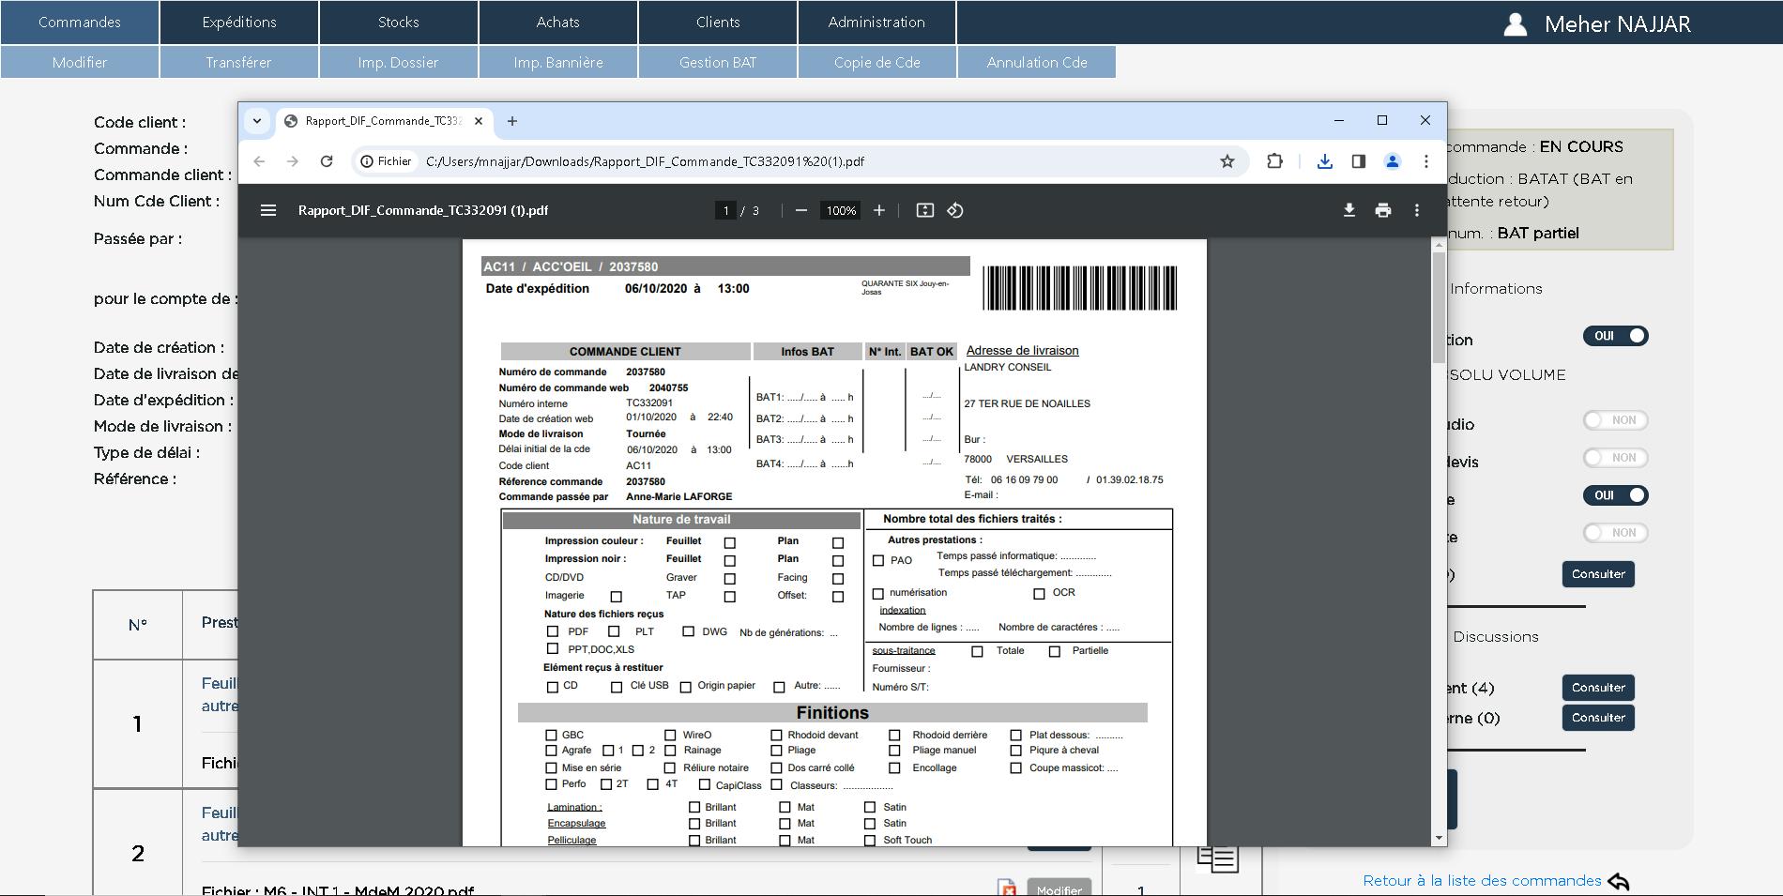
Task: Open the PDF viewer sidebar menu icon
Action: pyautogui.click(x=269, y=210)
